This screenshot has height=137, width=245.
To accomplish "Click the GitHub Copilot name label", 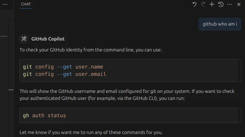I will 48,39.
